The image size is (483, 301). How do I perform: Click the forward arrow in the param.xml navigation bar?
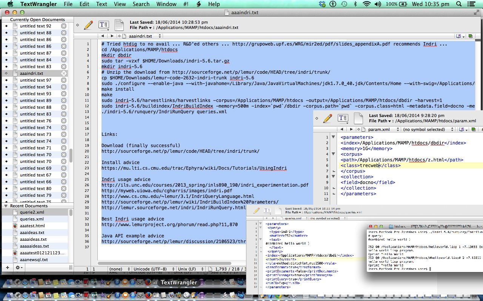[x=351, y=129]
